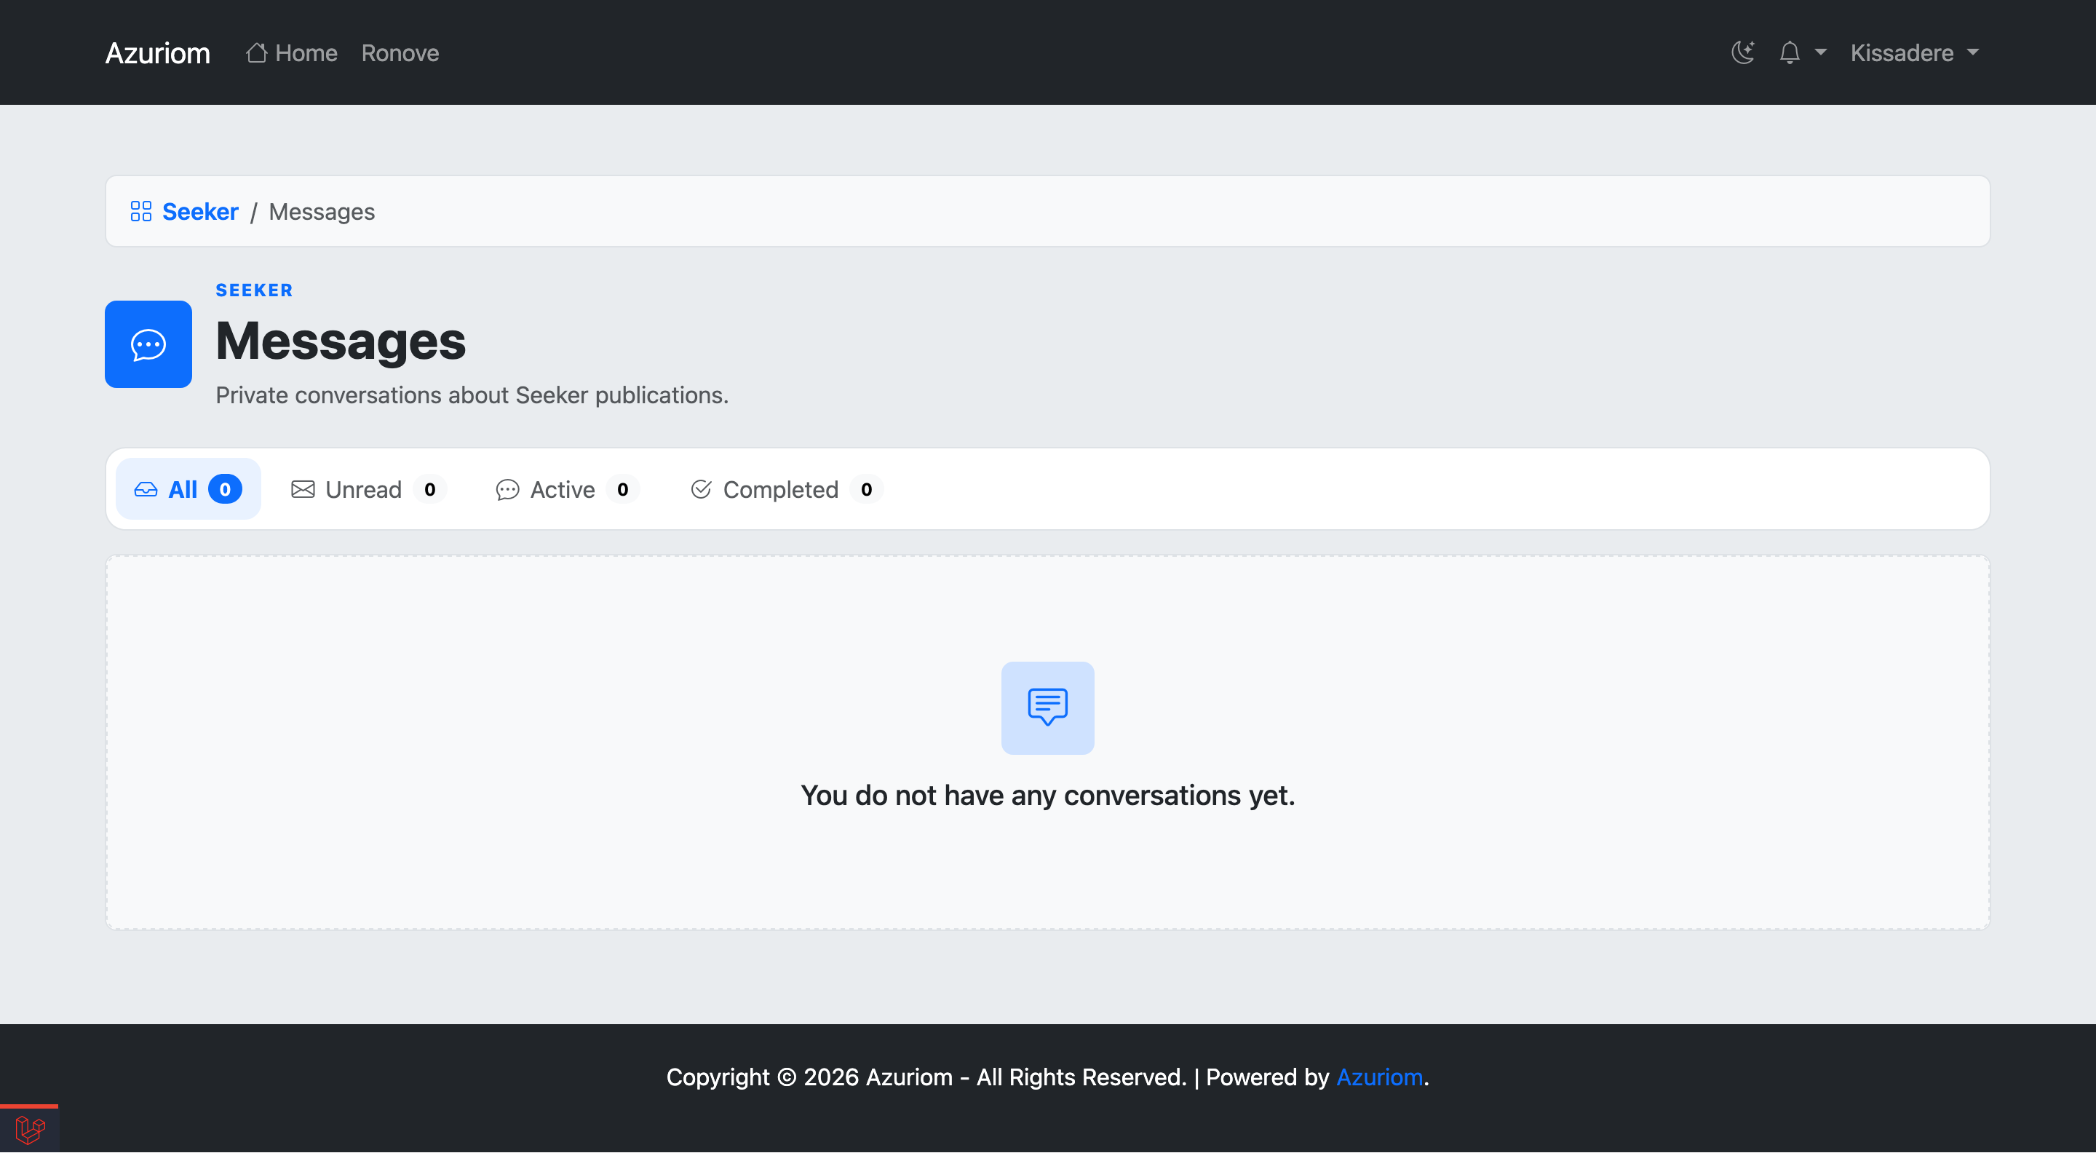Expand the notifications dropdown arrow
This screenshot has height=1153, width=2096.
pos(1820,53)
